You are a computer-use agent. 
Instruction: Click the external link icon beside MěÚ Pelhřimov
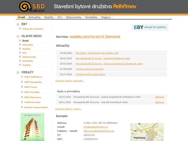coord(22,77)
